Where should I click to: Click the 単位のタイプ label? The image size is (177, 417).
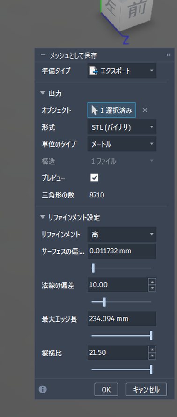59,144
